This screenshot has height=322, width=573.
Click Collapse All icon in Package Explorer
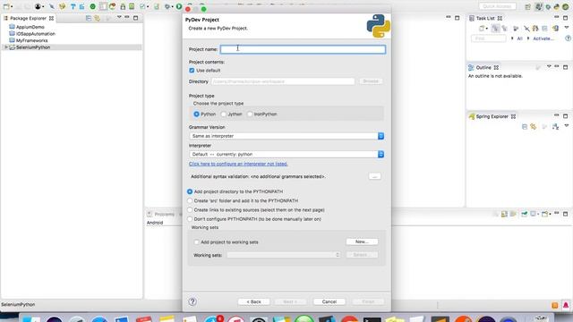[89, 18]
